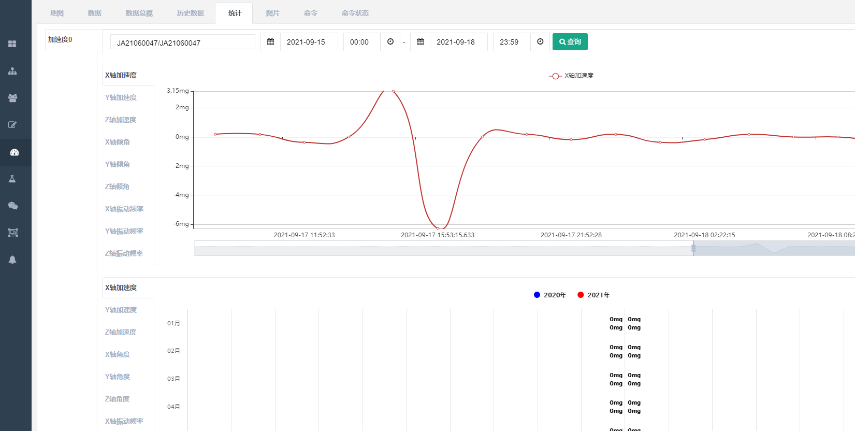This screenshot has width=855, height=431.
Task: Toggle the 2020年 legend series
Action: 549,295
